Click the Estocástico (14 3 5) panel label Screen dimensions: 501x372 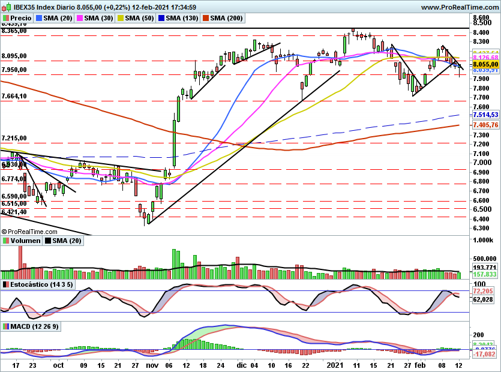click(x=40, y=285)
